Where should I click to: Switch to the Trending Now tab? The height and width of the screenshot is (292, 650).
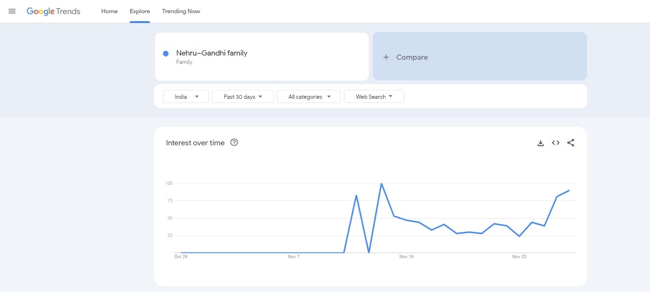point(181,11)
